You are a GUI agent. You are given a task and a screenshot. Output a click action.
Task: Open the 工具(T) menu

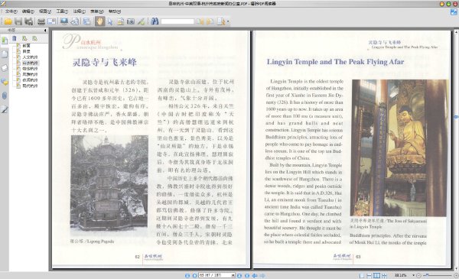pos(62,11)
